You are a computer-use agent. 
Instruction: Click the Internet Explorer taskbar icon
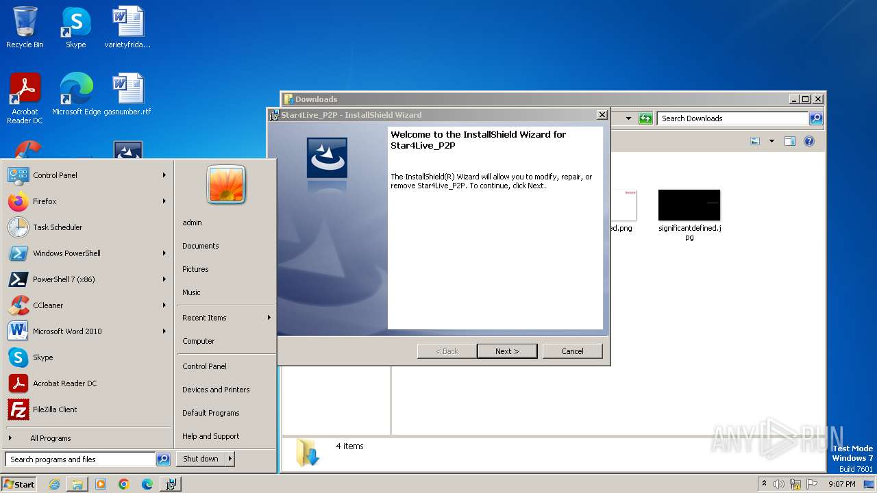click(x=54, y=484)
